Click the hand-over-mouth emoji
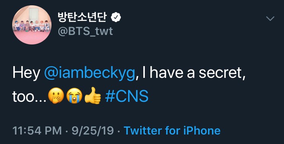284x144 pixels. (x=56, y=96)
